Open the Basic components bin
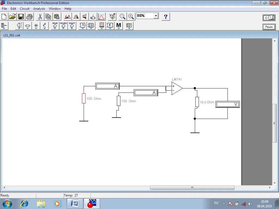 point(28,26)
